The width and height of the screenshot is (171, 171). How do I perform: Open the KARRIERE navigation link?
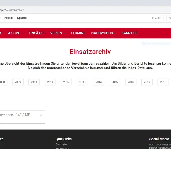tap(129, 33)
